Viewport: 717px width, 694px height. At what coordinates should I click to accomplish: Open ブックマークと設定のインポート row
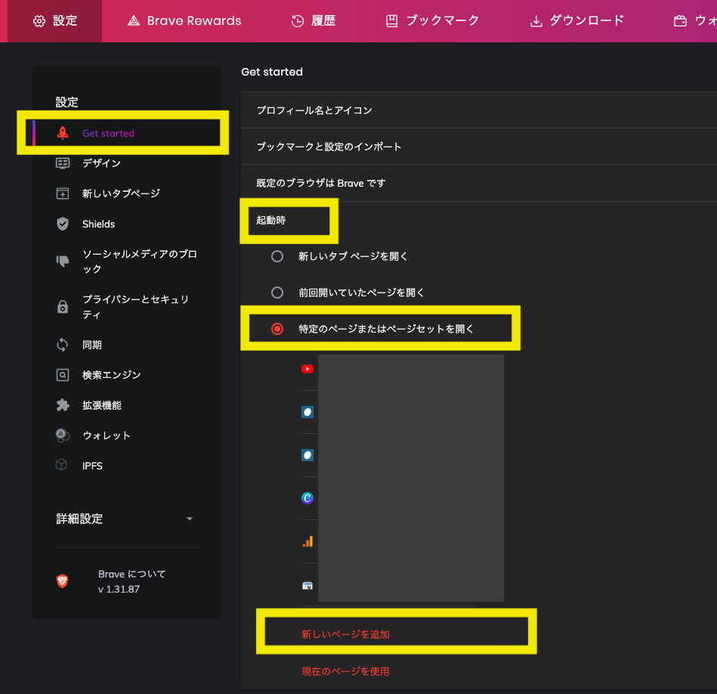click(479, 147)
